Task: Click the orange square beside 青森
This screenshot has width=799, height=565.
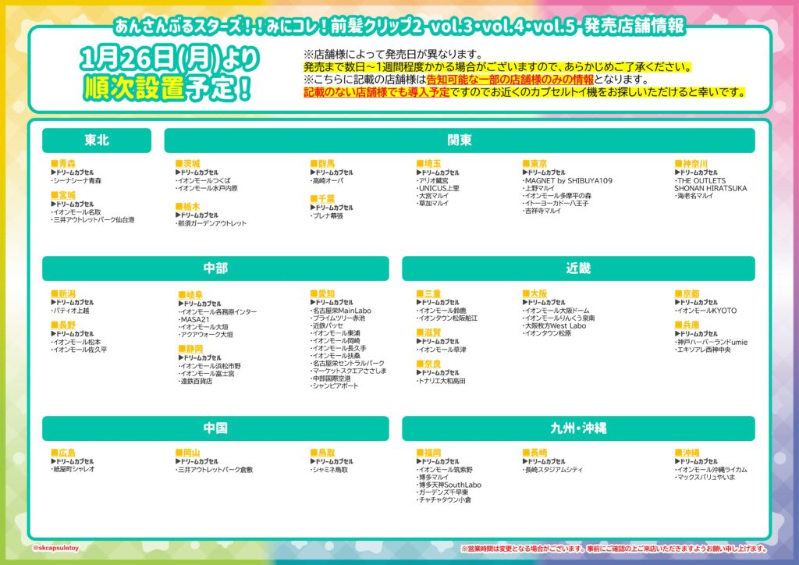Action: click(x=54, y=164)
